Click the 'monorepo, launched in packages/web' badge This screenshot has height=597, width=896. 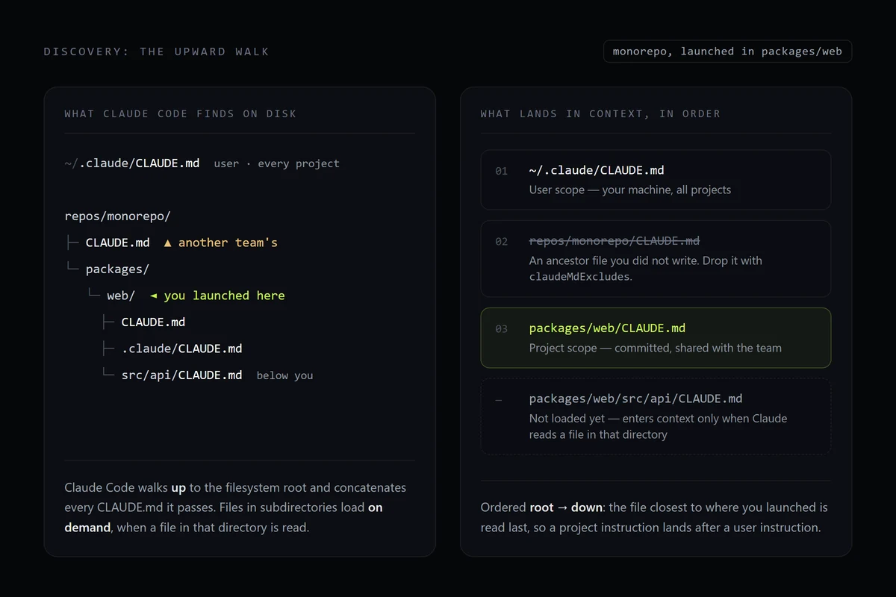click(727, 51)
